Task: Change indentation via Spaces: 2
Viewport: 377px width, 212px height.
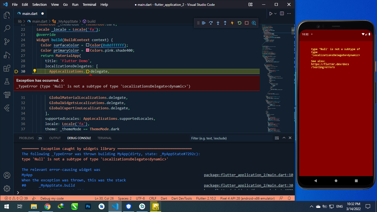Action: point(125,198)
